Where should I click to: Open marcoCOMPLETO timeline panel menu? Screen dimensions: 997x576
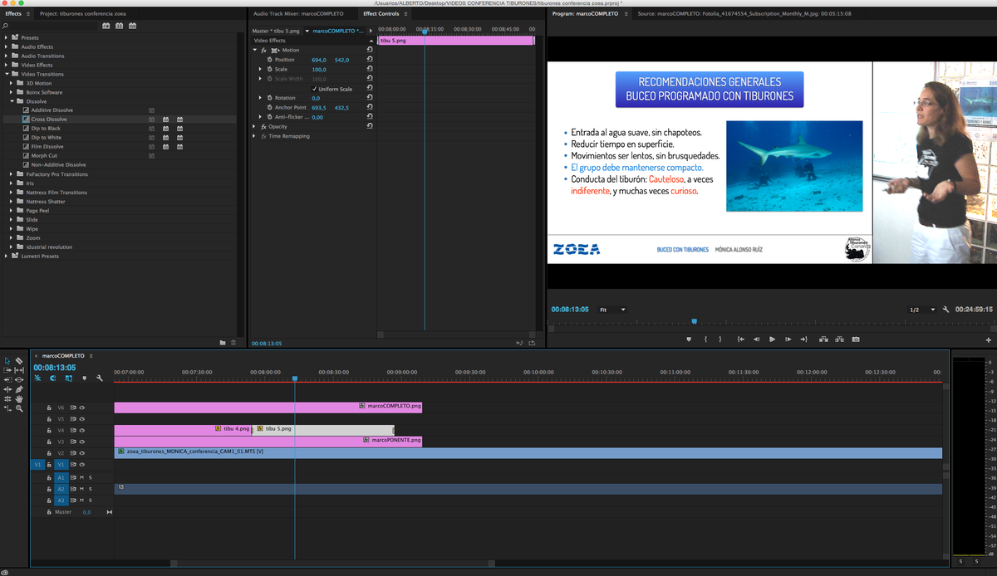91,355
